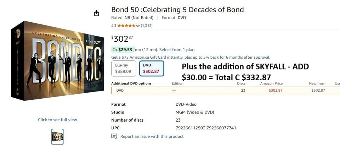Click the New from $302.87 price

pos(318,90)
